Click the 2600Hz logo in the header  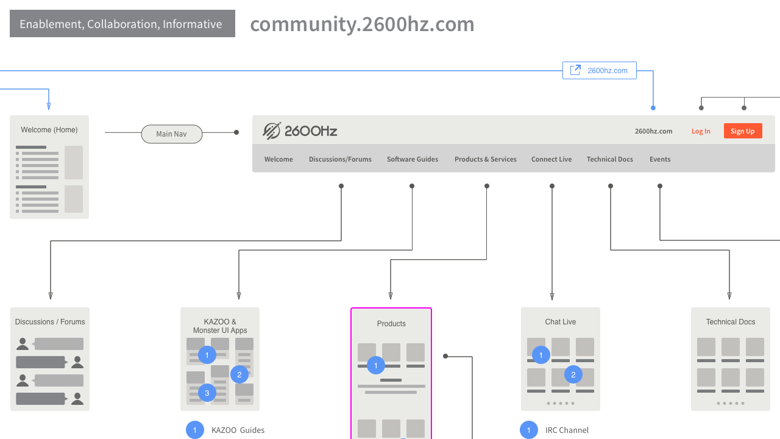pos(300,130)
